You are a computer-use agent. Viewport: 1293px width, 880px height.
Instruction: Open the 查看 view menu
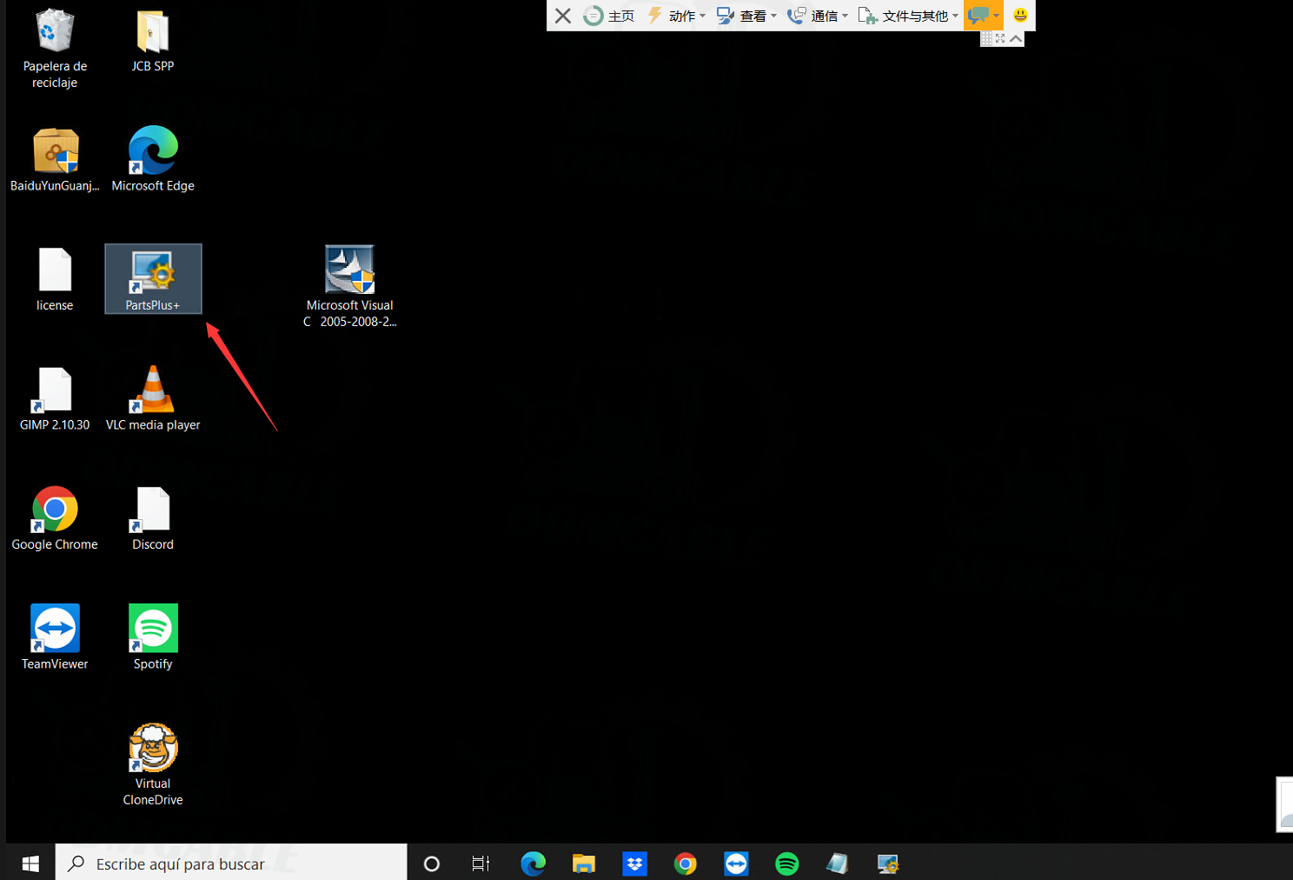click(746, 16)
